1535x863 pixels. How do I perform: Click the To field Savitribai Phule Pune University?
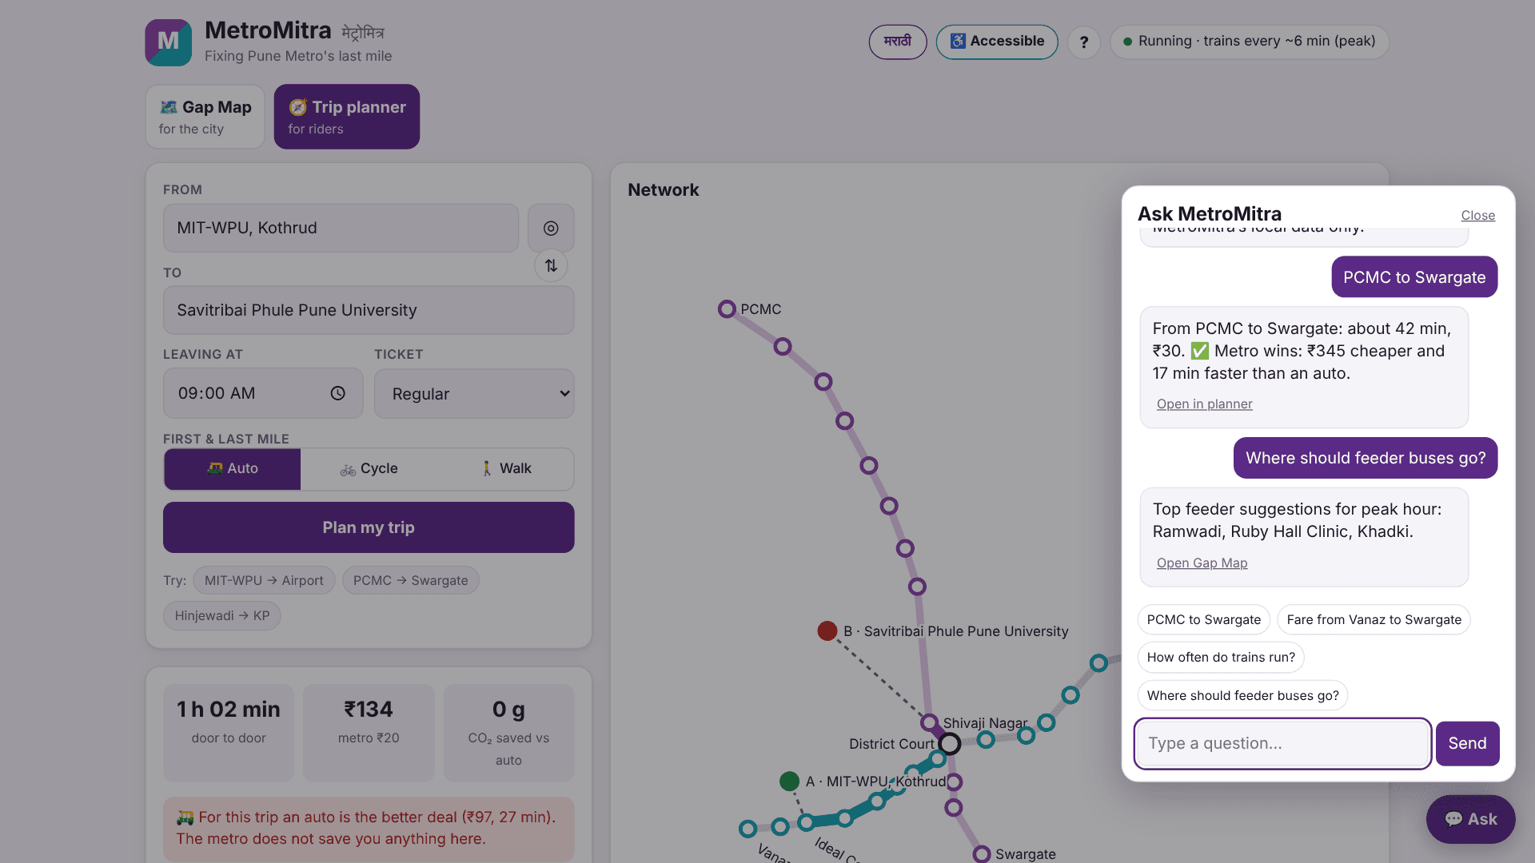(369, 311)
